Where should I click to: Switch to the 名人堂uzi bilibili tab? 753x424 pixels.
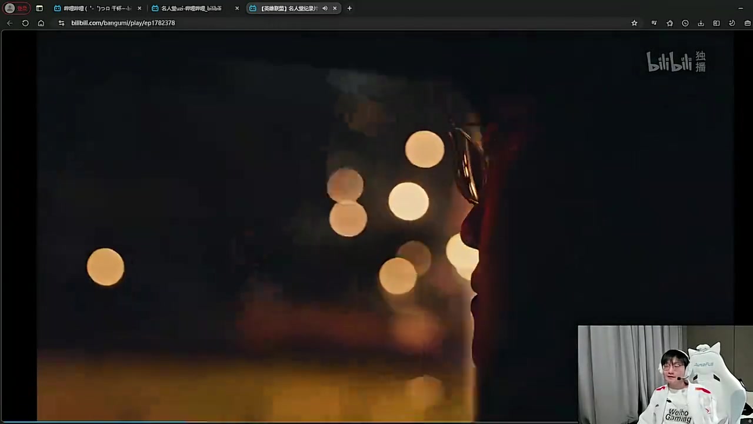[191, 8]
